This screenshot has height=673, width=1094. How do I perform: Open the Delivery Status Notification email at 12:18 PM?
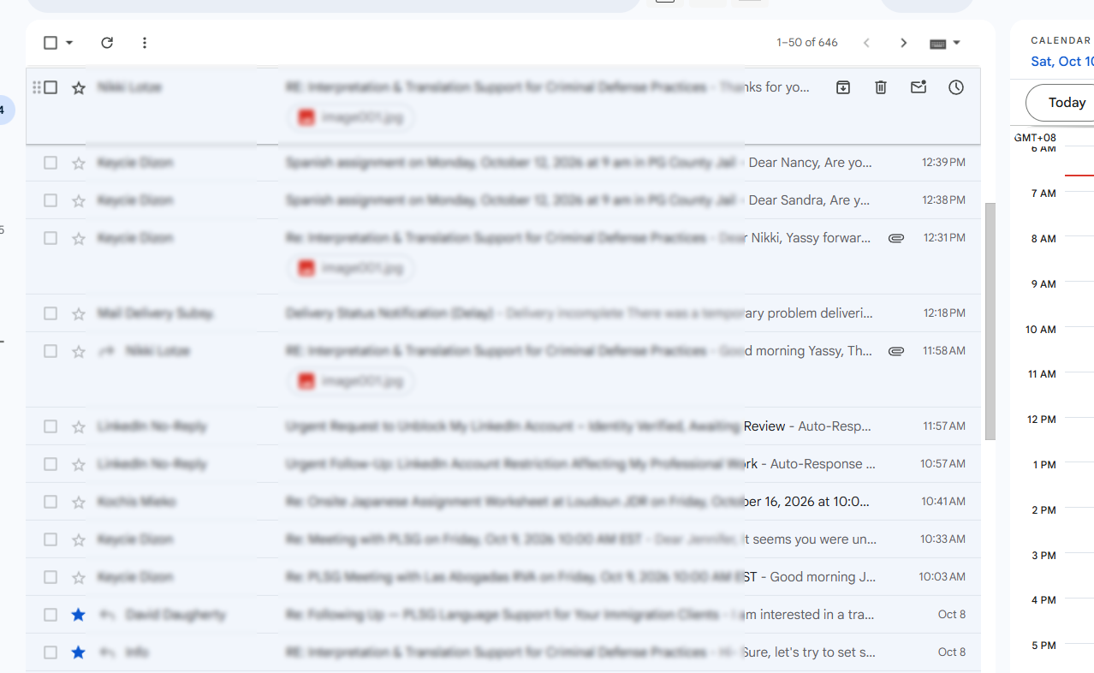coord(503,313)
